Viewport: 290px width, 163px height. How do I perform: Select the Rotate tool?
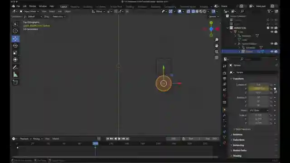(15, 46)
